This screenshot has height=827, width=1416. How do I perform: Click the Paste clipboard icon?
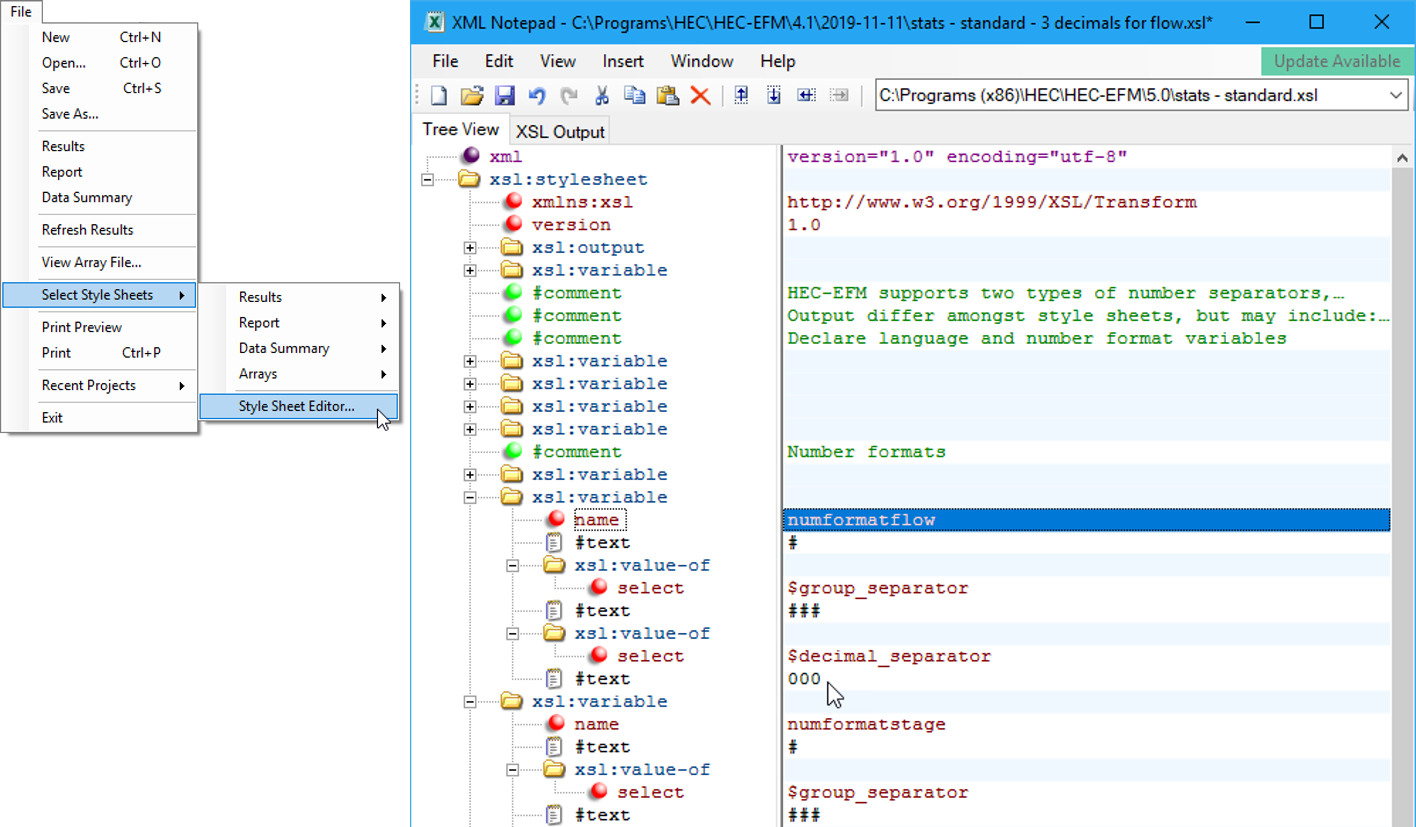click(668, 95)
